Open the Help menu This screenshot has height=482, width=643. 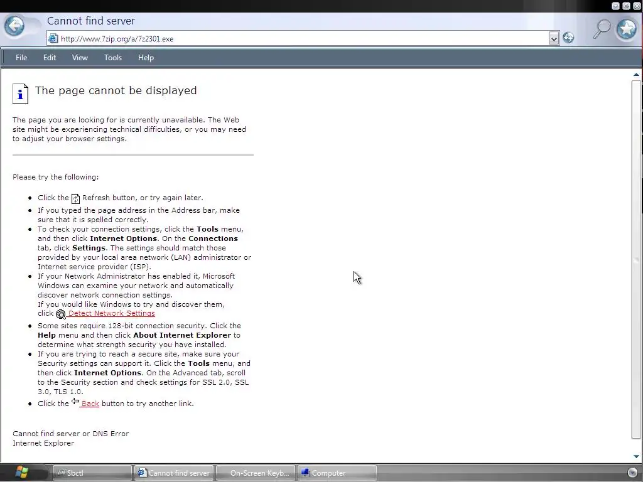click(x=146, y=58)
